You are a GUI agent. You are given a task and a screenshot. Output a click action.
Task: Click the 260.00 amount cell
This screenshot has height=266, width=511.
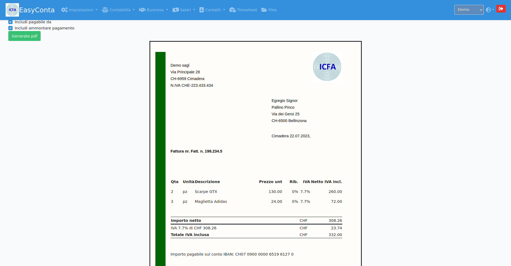[335, 192]
